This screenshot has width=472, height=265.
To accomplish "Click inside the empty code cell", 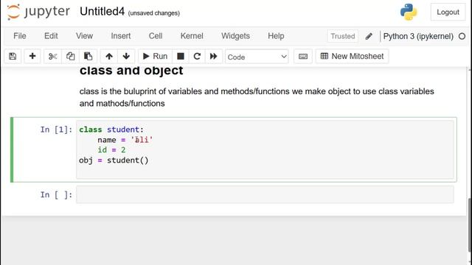I will (x=265, y=194).
